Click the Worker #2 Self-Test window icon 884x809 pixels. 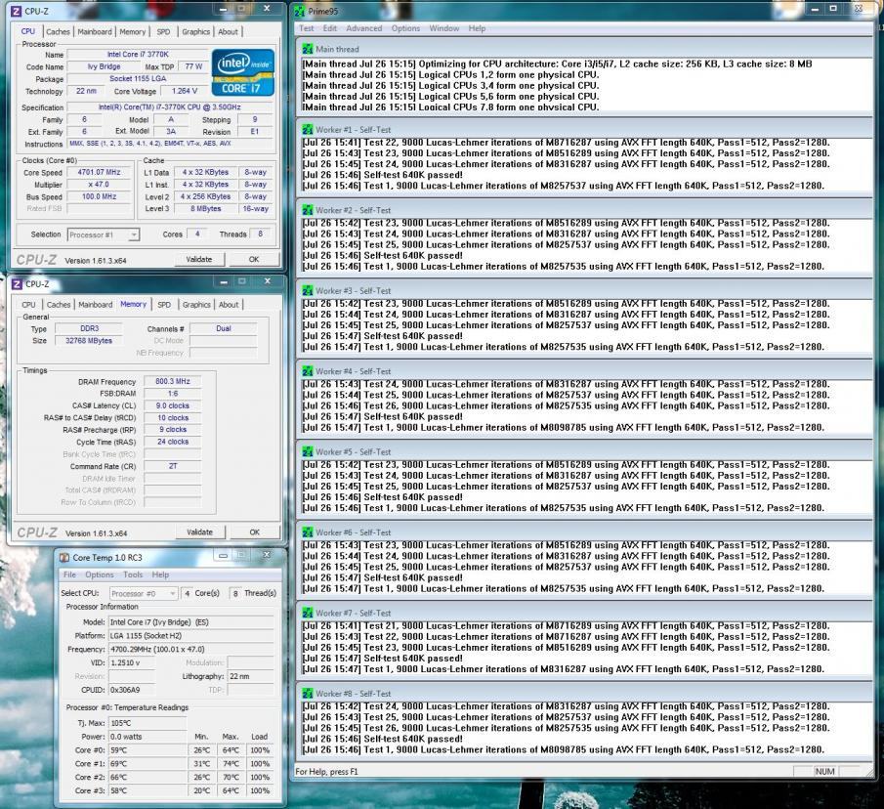click(x=308, y=210)
